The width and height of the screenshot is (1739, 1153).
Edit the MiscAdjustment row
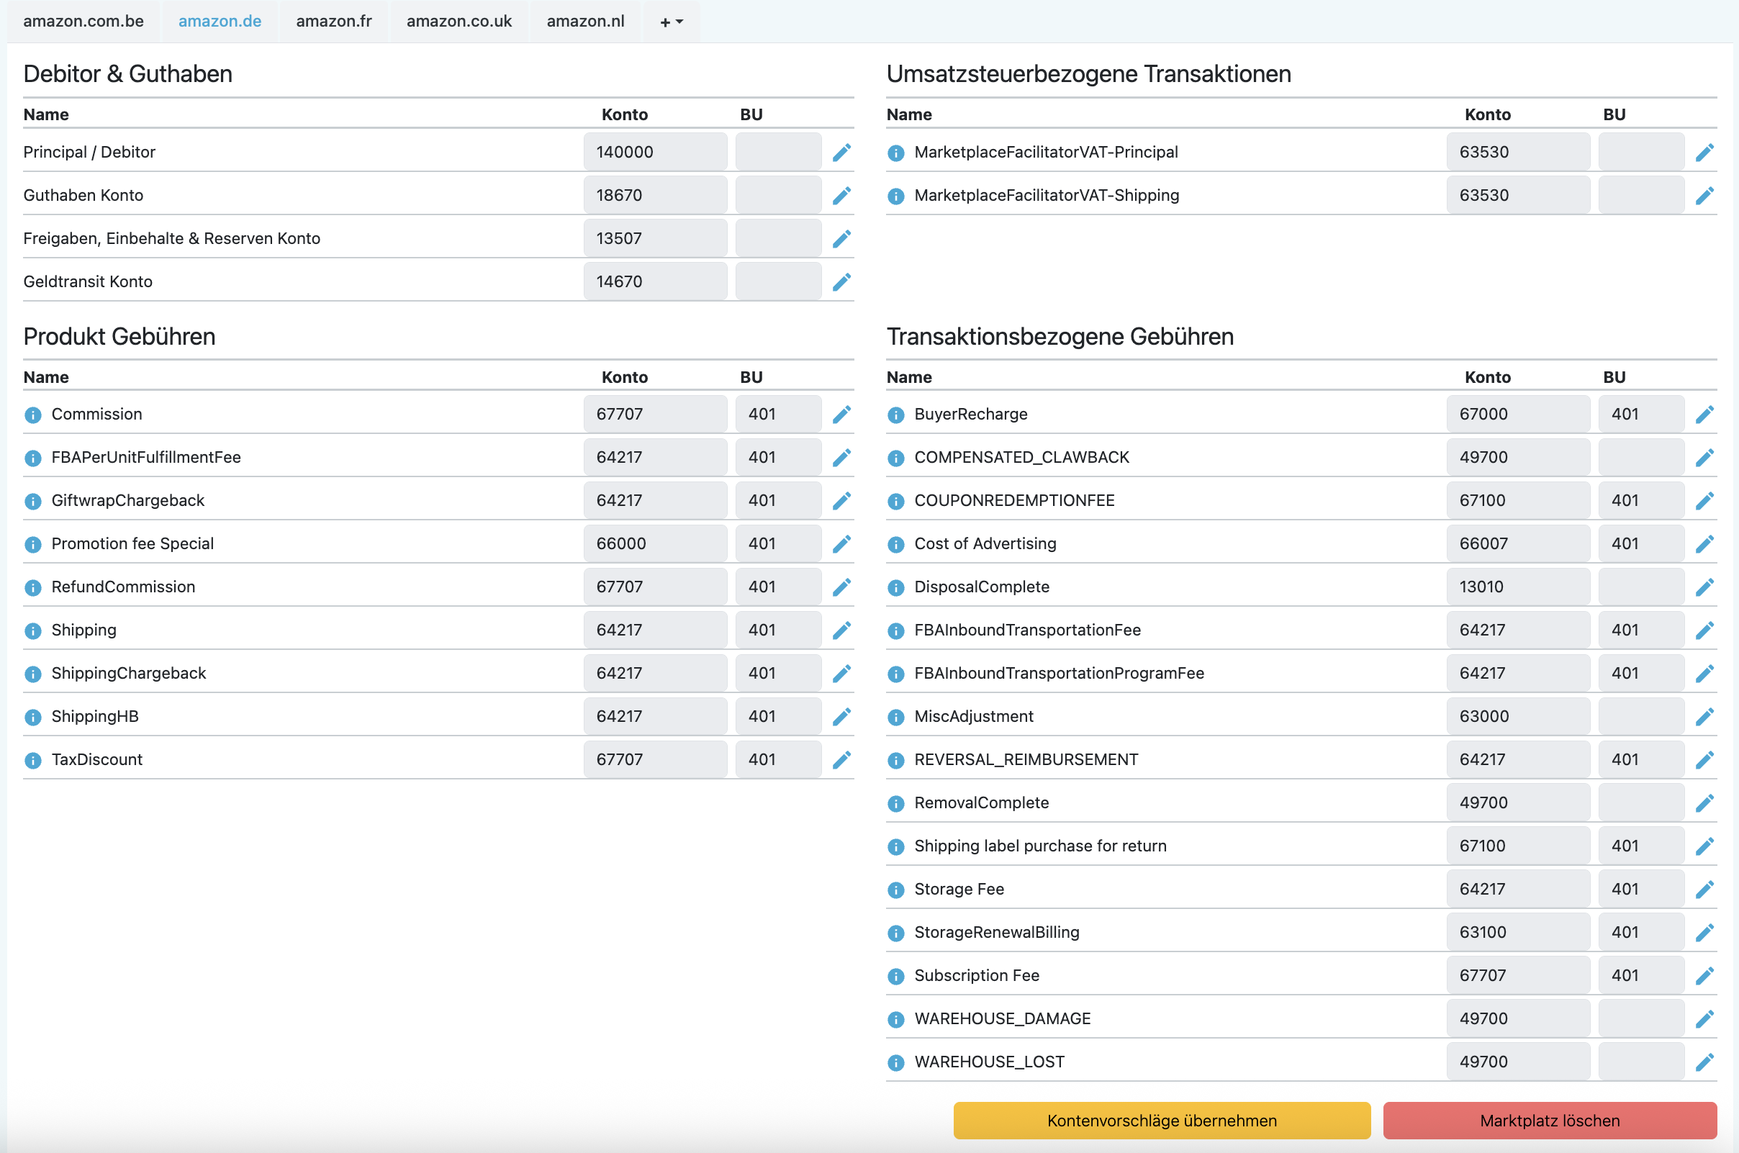pos(1704,717)
